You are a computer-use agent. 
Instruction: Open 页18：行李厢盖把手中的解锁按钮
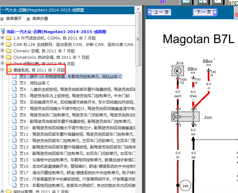[77, 179]
